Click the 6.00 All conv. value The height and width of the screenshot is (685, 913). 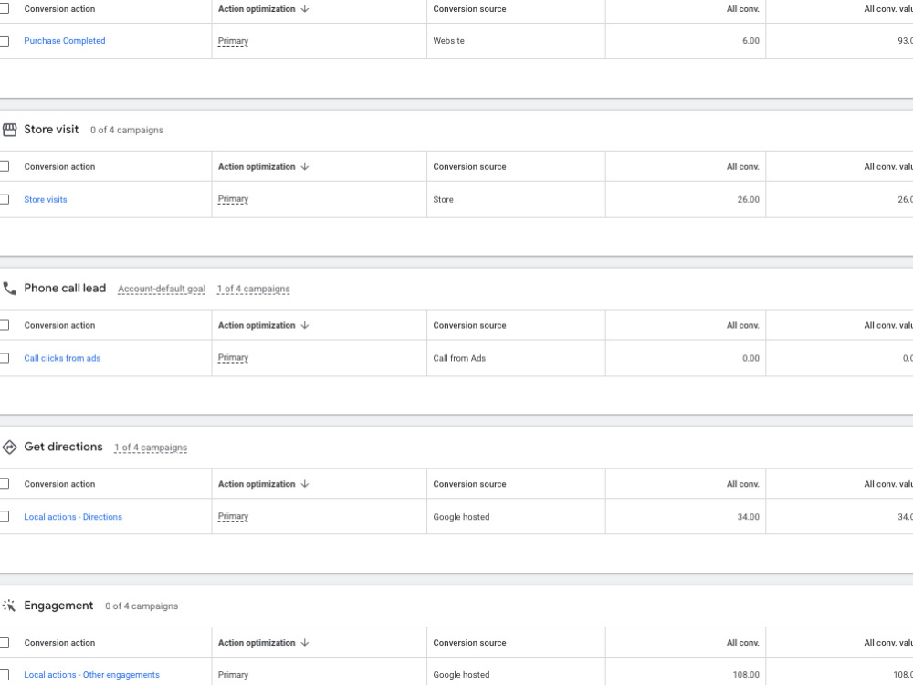pos(750,41)
